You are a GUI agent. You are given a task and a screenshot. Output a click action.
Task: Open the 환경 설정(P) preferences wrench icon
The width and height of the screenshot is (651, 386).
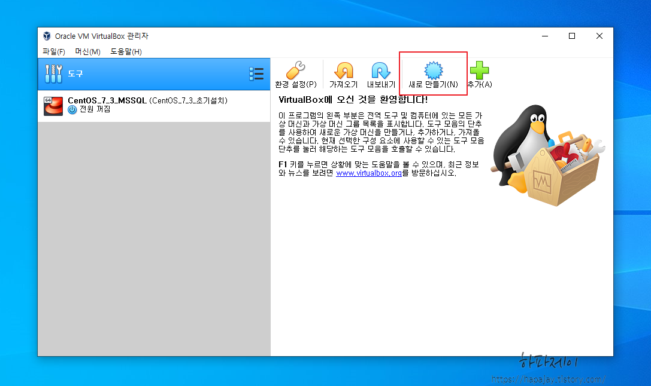pyautogui.click(x=296, y=71)
